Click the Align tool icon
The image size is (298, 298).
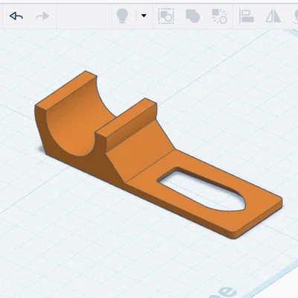pos(246,16)
